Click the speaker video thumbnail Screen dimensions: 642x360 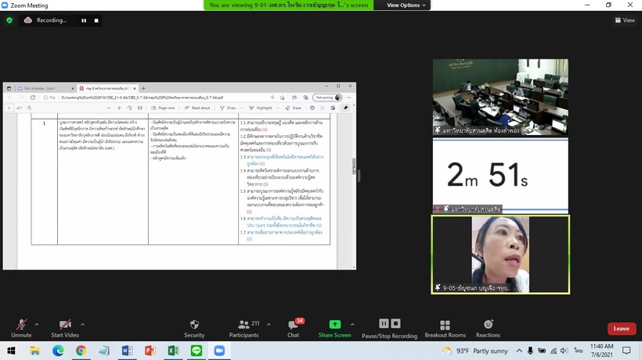tap(500, 254)
